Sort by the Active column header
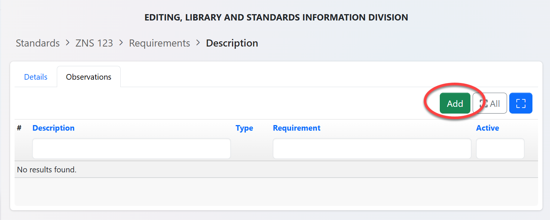The image size is (550, 220). click(487, 128)
